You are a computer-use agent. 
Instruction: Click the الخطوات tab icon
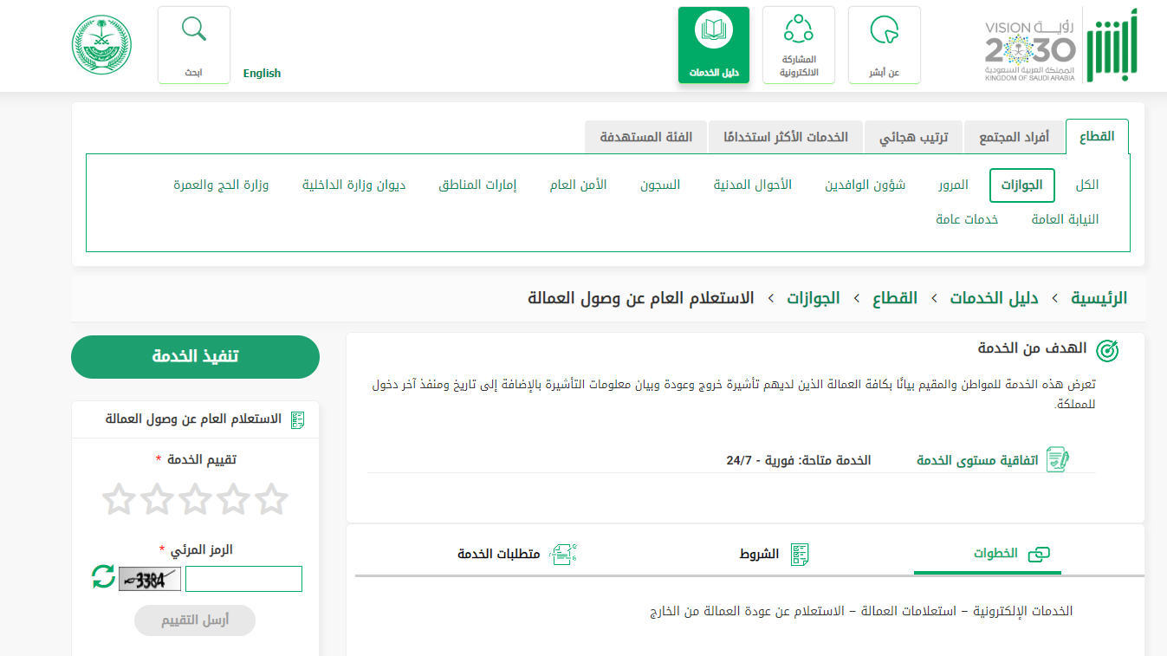coord(1038,555)
